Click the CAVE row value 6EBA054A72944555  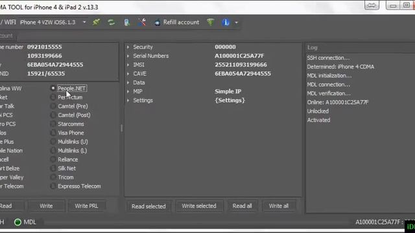243,74
